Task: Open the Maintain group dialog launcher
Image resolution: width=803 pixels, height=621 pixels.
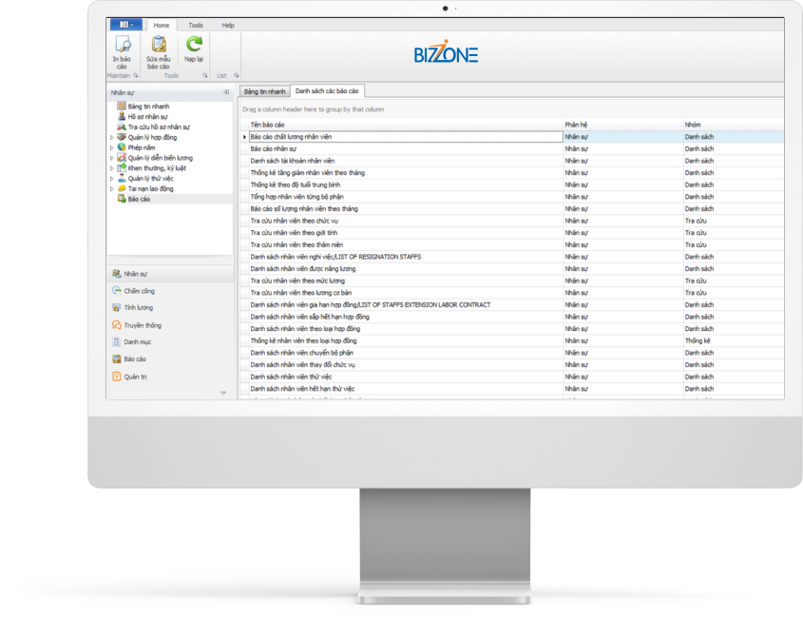Action: (x=136, y=75)
